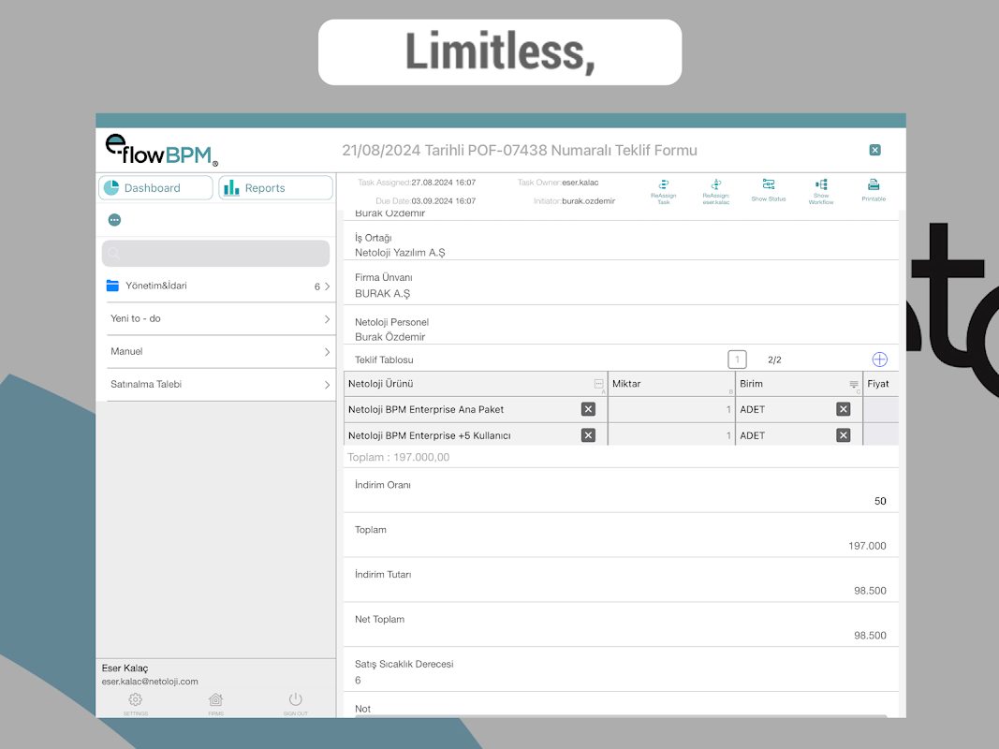Click the Yönetim&İdari blue folder icon
999x749 pixels.
pos(112,286)
